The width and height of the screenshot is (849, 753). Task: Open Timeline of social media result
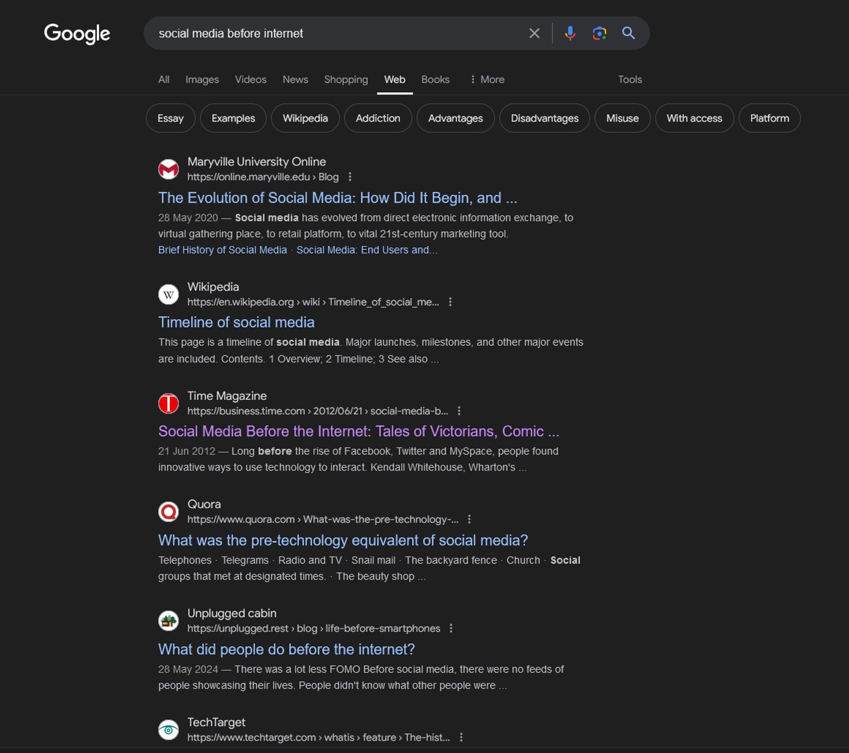[236, 323]
